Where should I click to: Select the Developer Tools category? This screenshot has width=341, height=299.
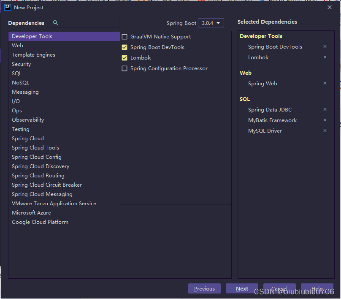[64, 36]
